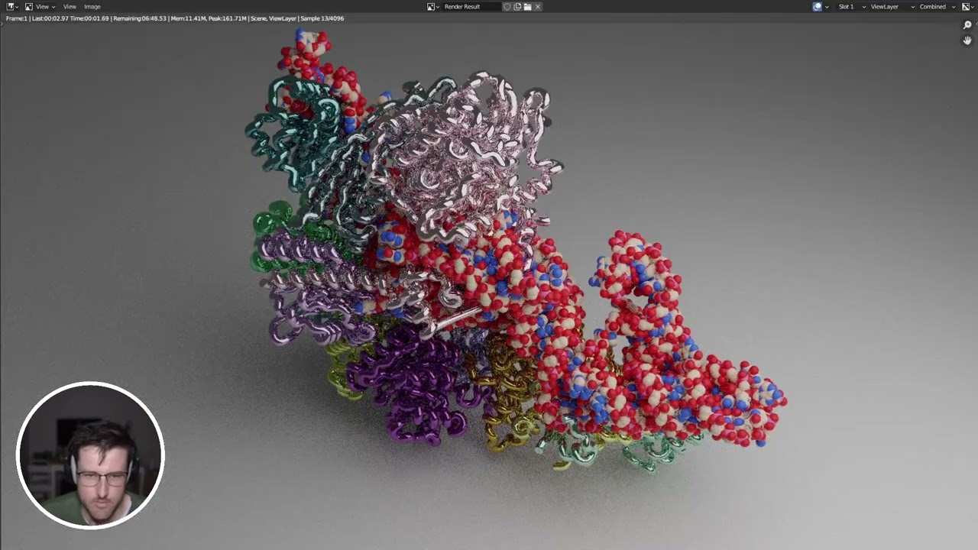Image resolution: width=978 pixels, height=550 pixels.
Task: Toggle the show gizmo button
Action: click(818, 6)
